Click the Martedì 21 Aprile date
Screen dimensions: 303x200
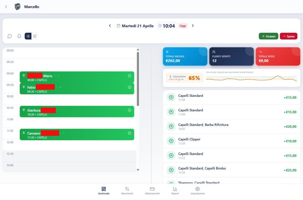(x=138, y=26)
